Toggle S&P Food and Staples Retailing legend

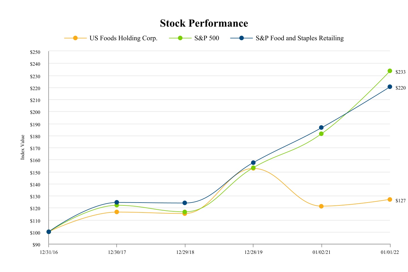coord(299,38)
